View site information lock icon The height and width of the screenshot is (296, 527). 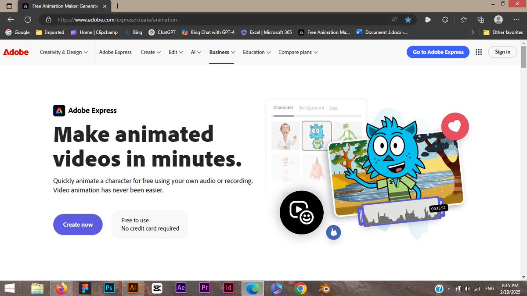pyautogui.click(x=49, y=20)
